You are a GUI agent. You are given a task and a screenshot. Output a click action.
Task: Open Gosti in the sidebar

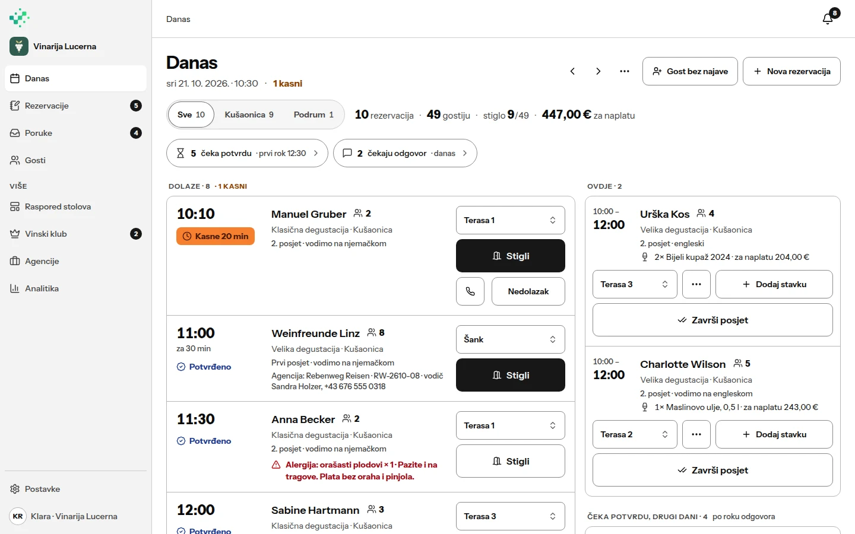pyautogui.click(x=75, y=160)
